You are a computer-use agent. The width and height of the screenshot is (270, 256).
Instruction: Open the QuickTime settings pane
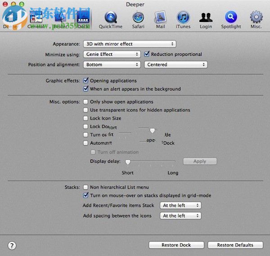tap(111, 20)
